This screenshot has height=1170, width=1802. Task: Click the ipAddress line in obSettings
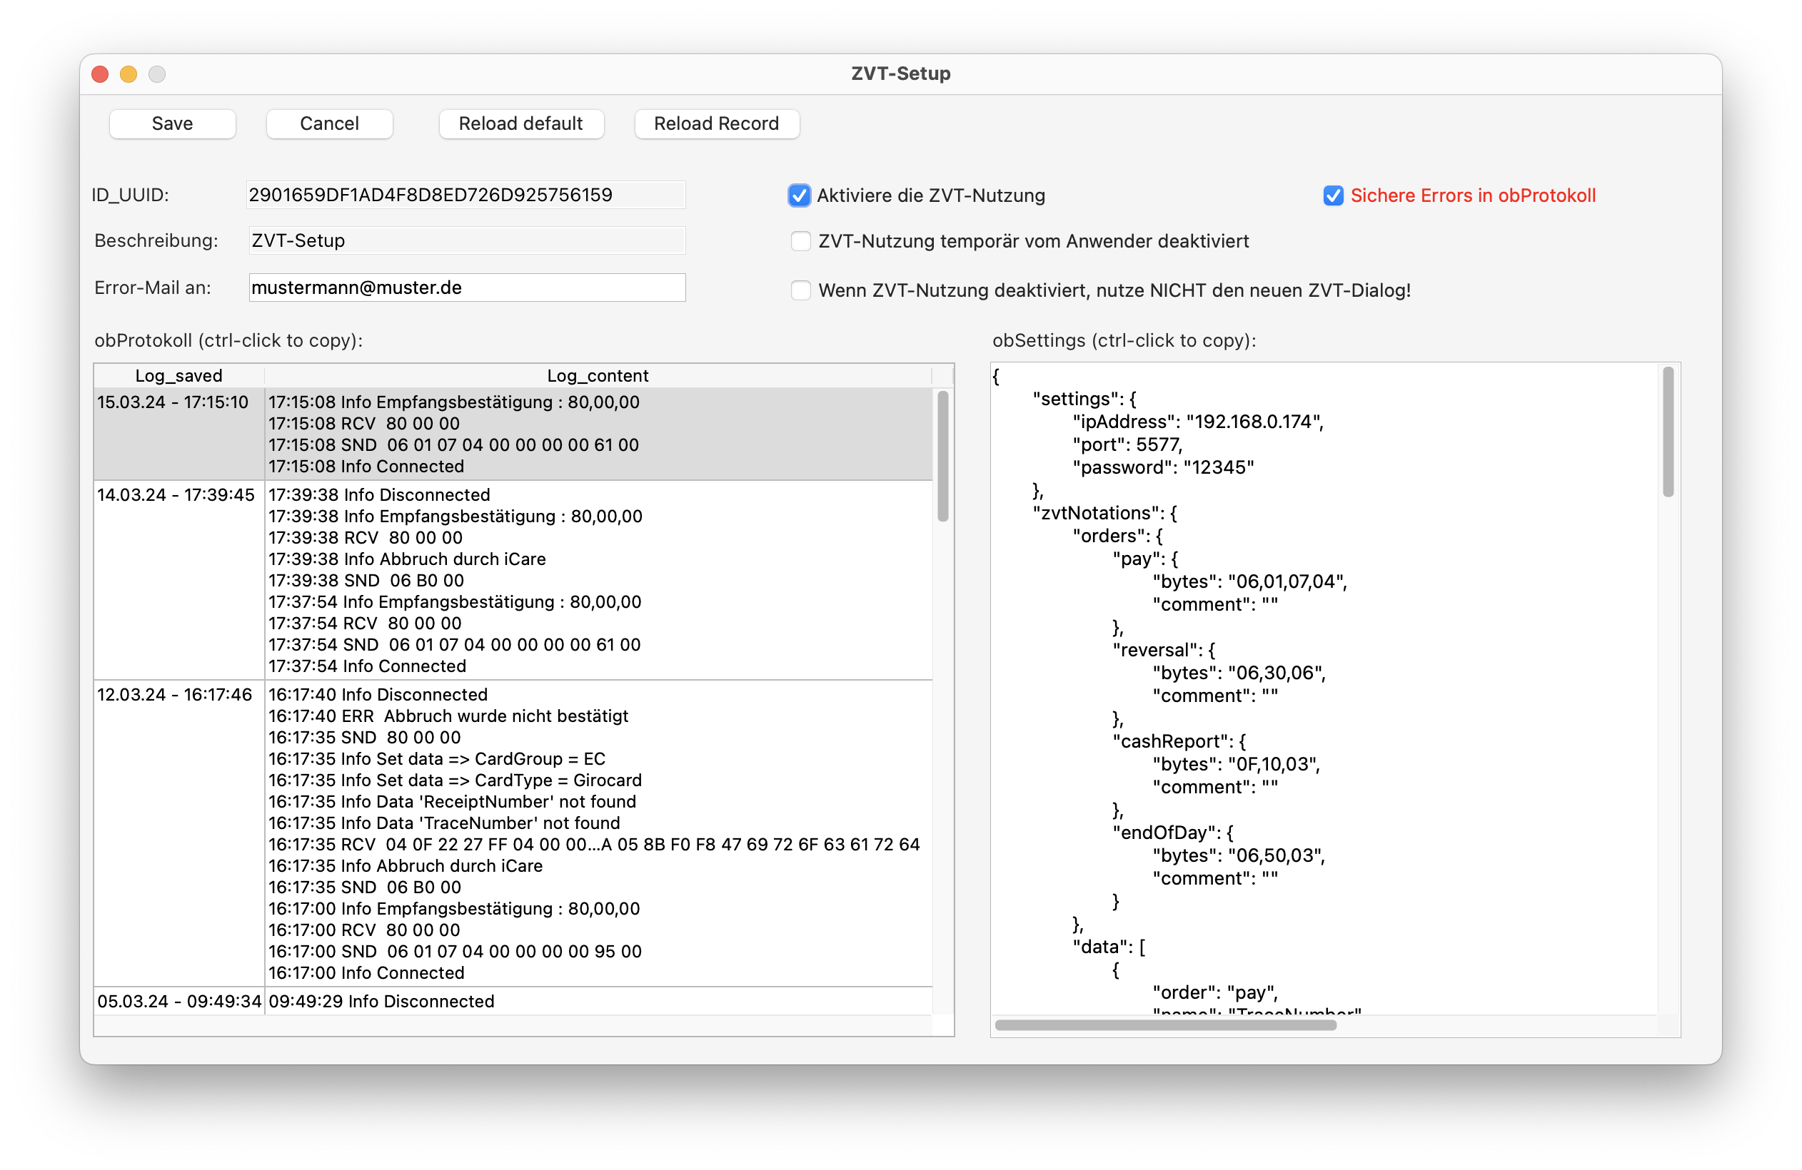(1197, 422)
